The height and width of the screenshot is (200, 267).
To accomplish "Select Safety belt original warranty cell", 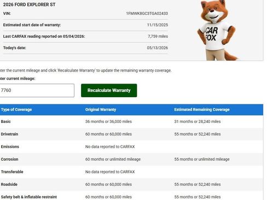I will pos(108,197).
